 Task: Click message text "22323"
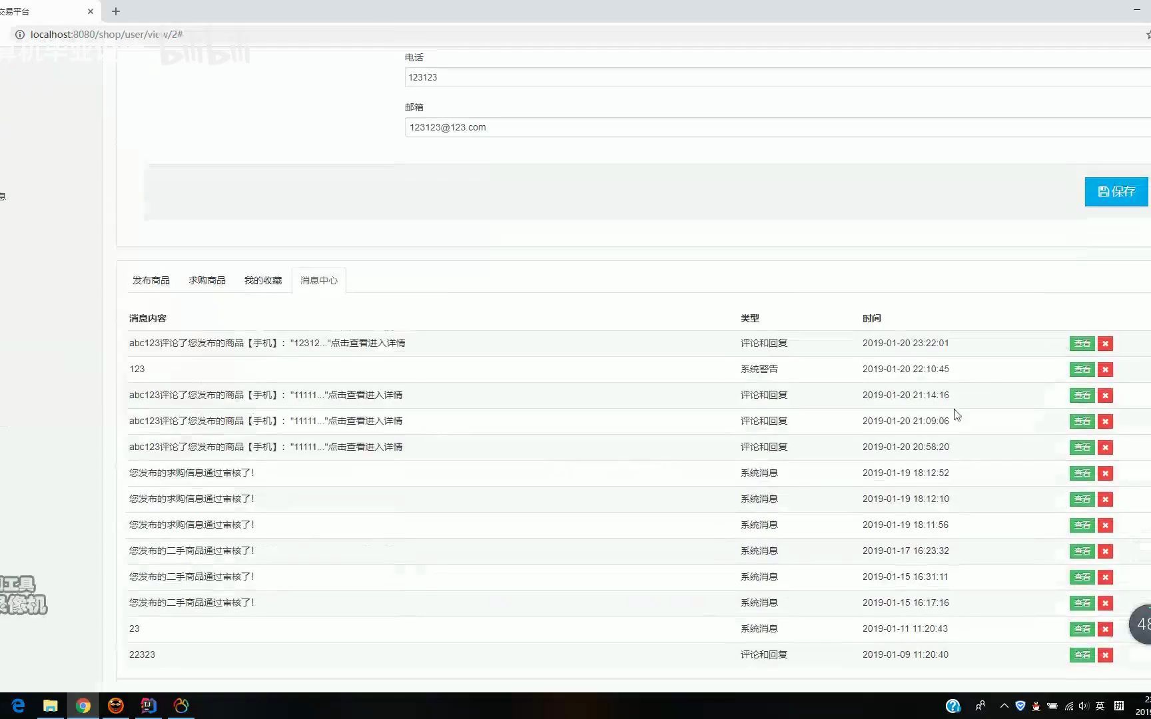pos(142,654)
